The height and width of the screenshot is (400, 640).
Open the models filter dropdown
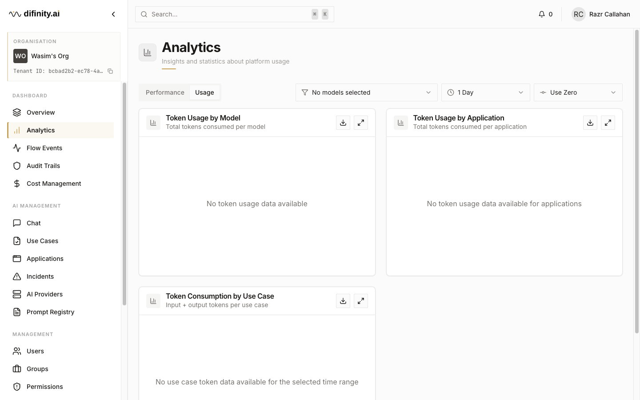367,92
